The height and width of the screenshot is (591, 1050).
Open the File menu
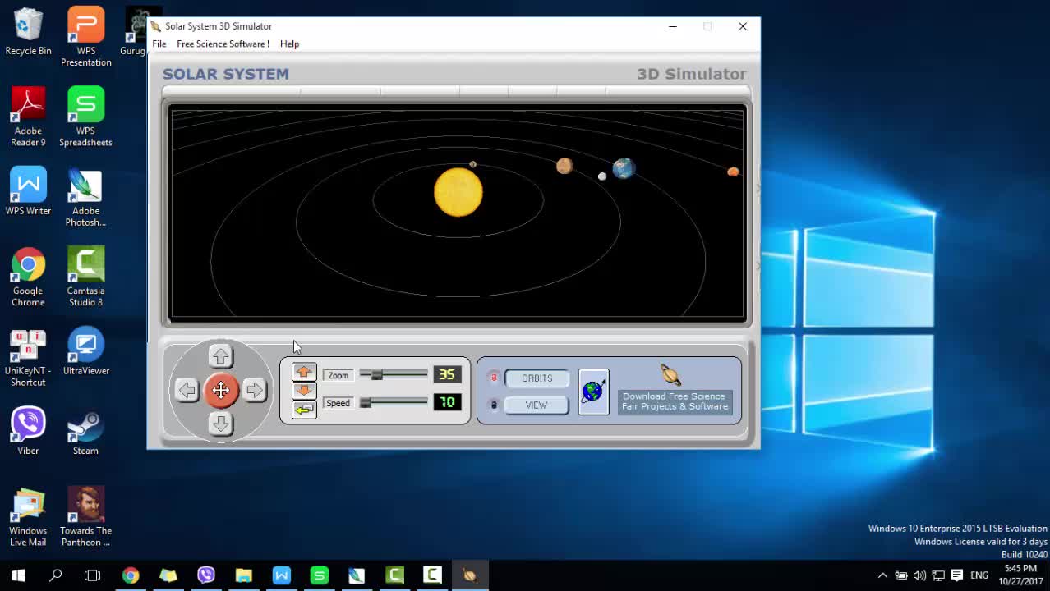tap(159, 44)
